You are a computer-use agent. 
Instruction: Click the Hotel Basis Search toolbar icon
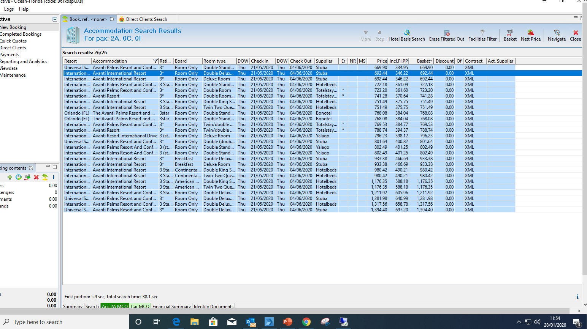(406, 33)
